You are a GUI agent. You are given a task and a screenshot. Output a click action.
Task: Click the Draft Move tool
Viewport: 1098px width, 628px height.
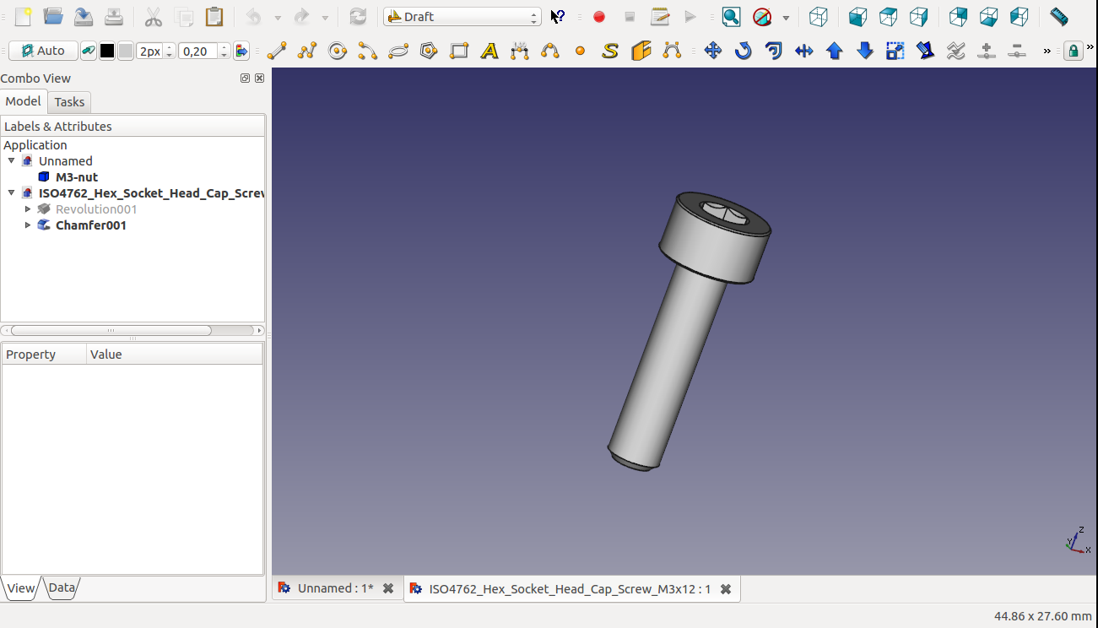713,51
